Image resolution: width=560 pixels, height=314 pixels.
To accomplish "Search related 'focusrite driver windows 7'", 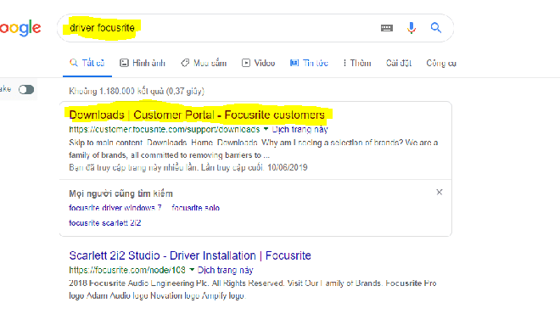I will 115,208.
